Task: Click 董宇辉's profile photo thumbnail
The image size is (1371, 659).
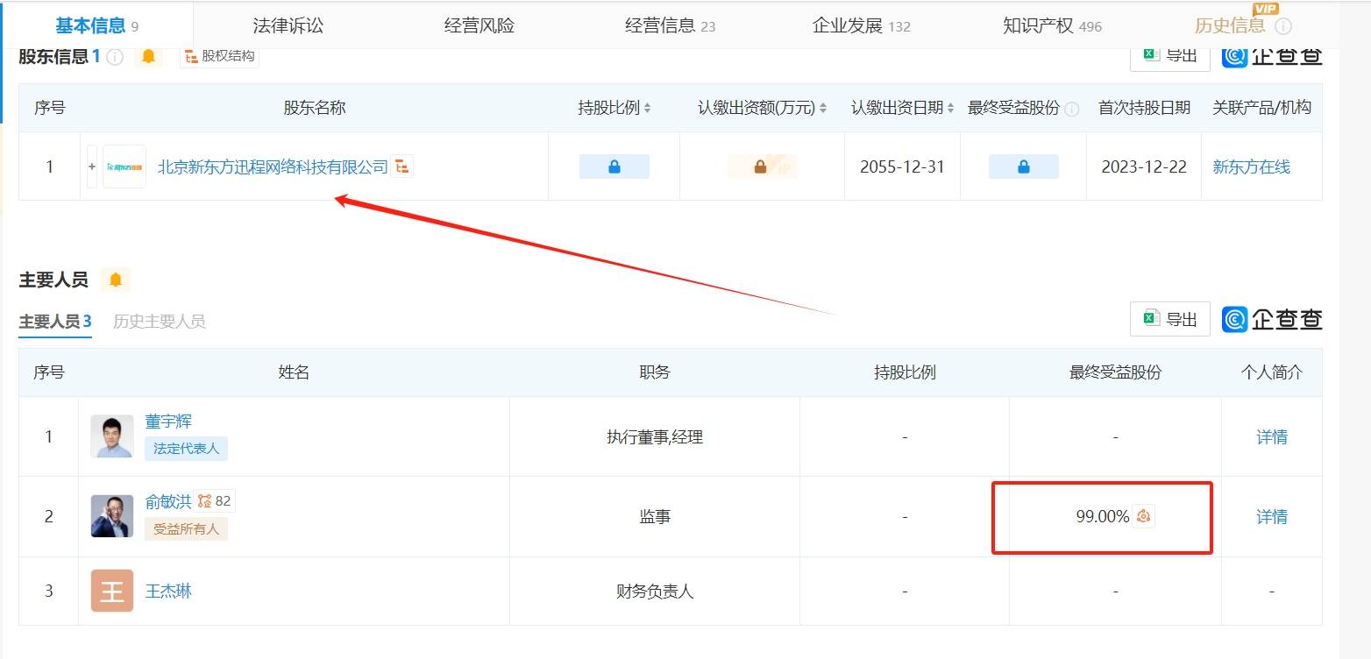Action: click(112, 436)
